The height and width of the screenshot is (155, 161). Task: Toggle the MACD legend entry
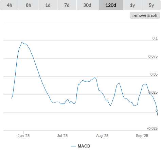[84, 146]
